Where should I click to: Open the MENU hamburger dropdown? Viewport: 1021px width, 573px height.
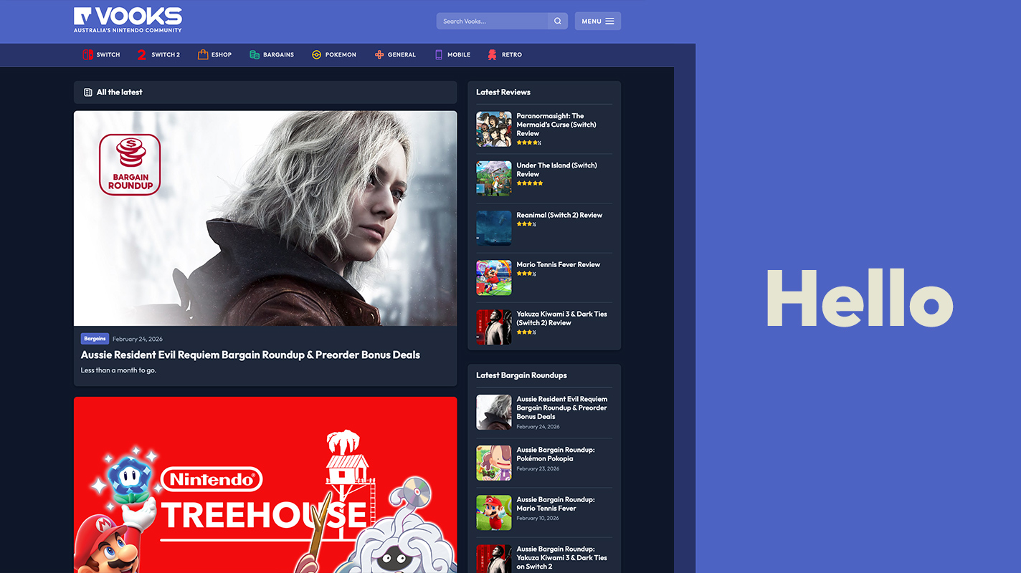[x=597, y=21]
